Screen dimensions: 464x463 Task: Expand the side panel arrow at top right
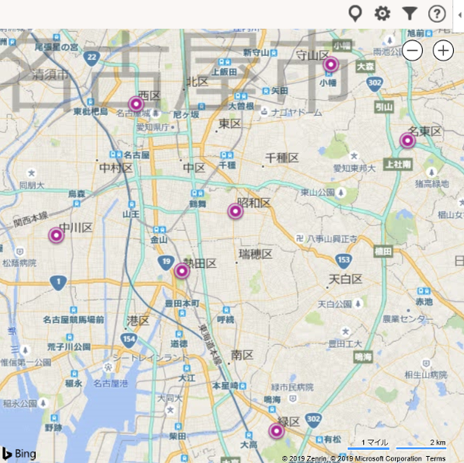click(x=459, y=15)
